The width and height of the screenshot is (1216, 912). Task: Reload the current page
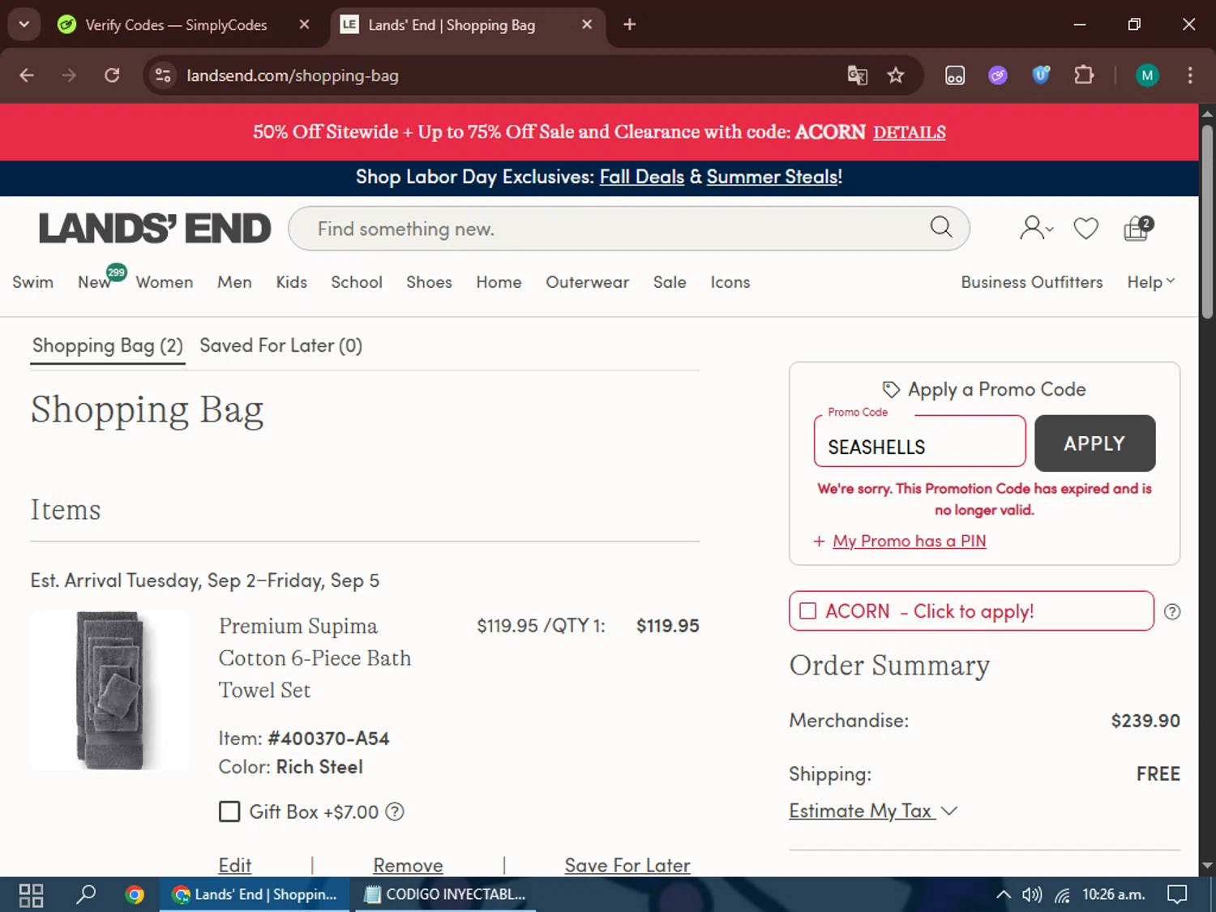112,75
